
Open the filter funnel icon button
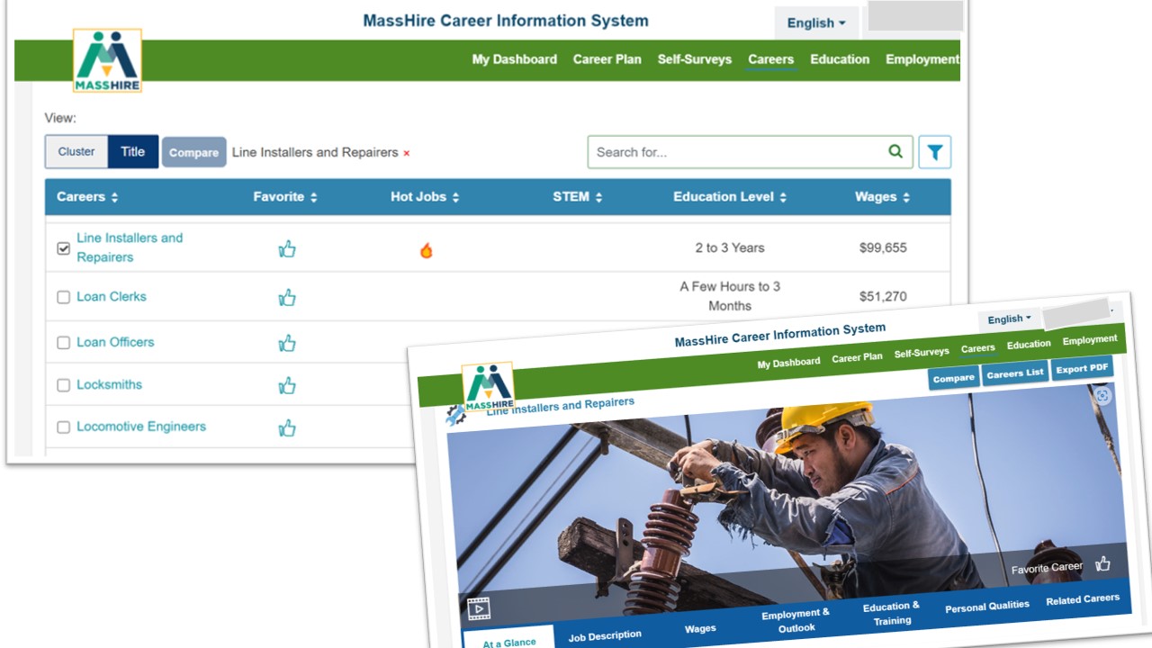pos(935,152)
